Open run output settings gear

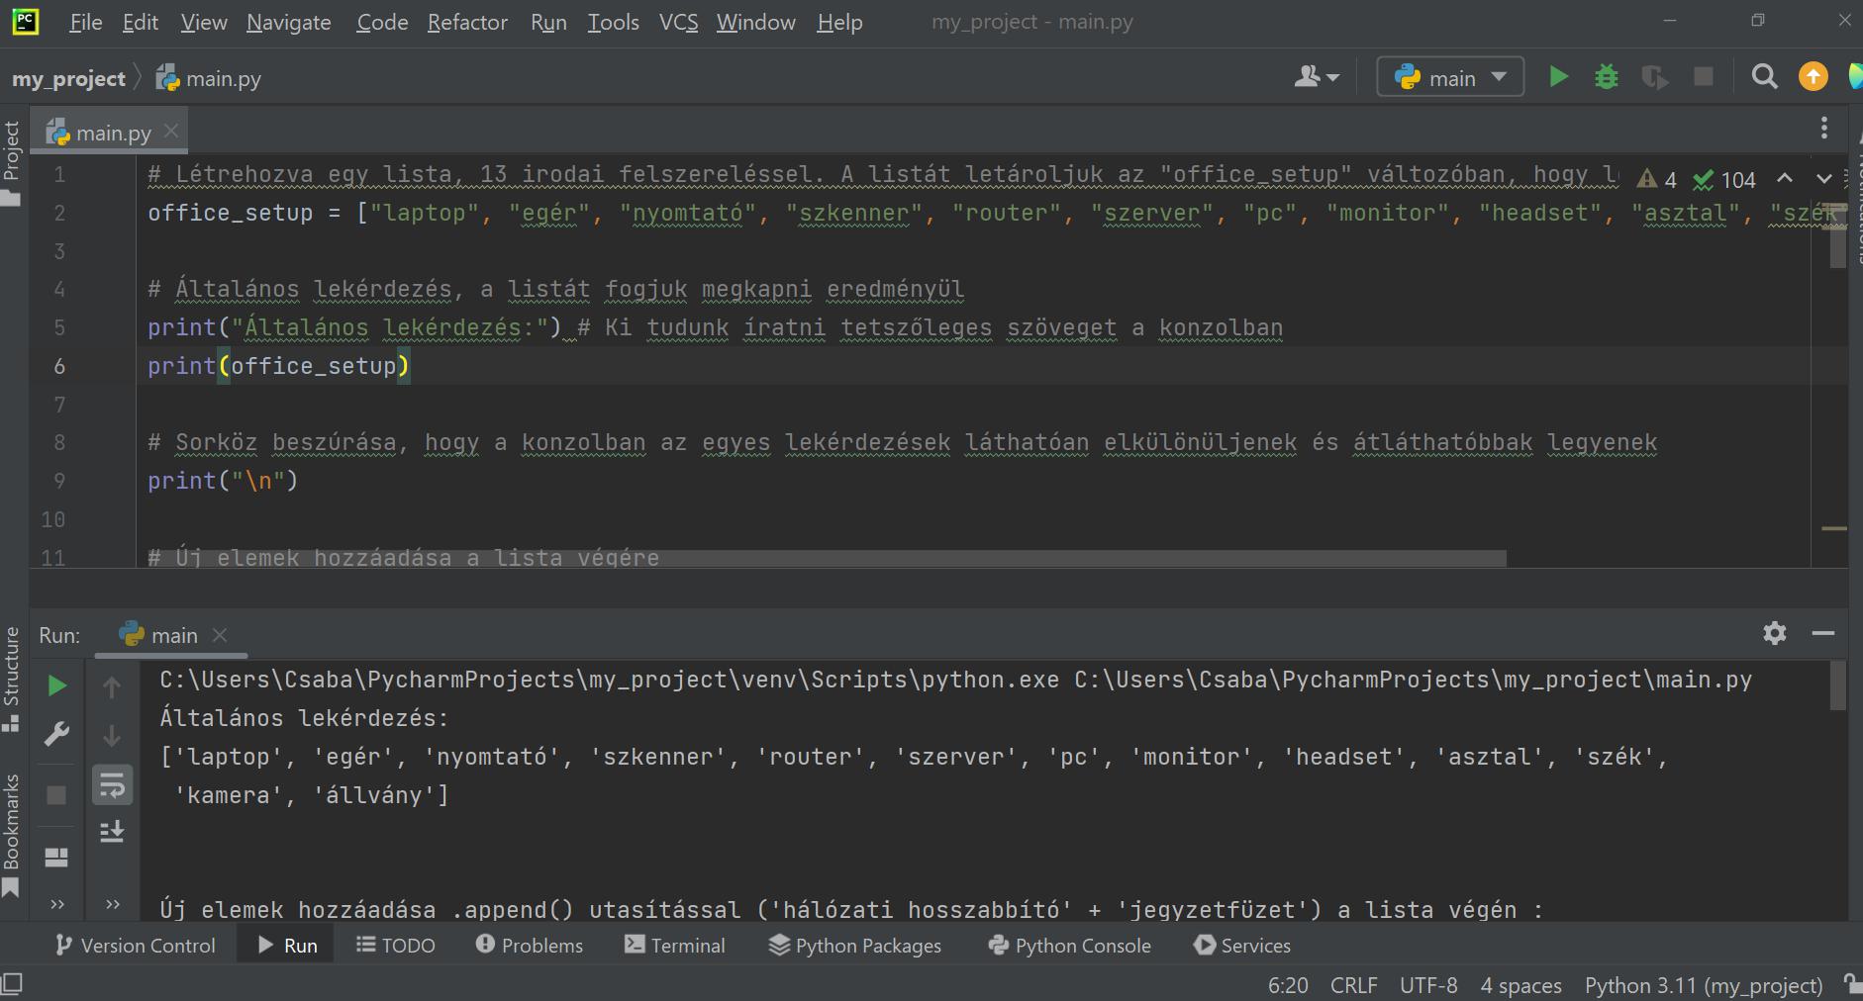[x=1775, y=634]
